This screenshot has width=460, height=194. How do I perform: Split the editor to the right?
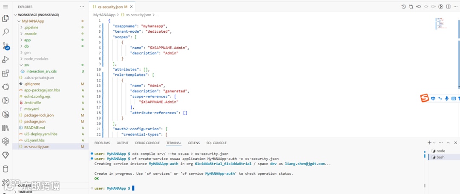[x=448, y=6]
